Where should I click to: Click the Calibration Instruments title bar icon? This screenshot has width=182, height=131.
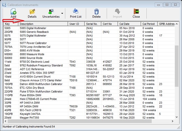(x=5, y=5)
